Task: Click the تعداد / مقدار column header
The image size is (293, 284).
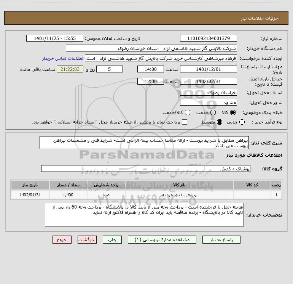Action: tap(68, 185)
